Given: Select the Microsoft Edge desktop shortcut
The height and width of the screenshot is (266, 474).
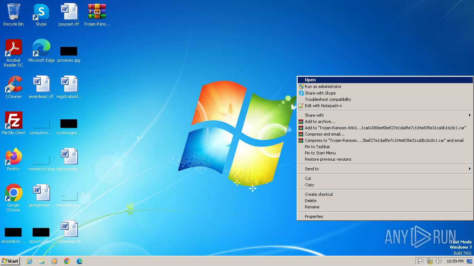Looking at the screenshot, I should click(x=41, y=51).
